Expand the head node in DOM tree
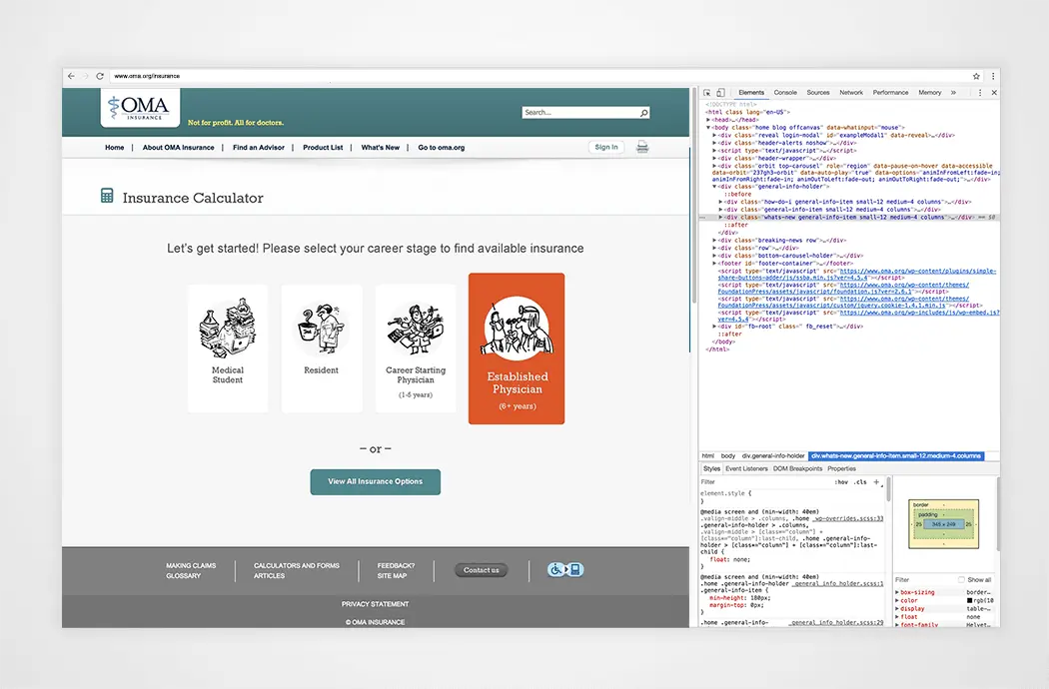Viewport: 1049px width, 689px height. coord(708,120)
